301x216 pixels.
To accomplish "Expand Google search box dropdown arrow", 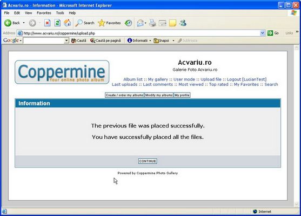I will pos(66,40).
